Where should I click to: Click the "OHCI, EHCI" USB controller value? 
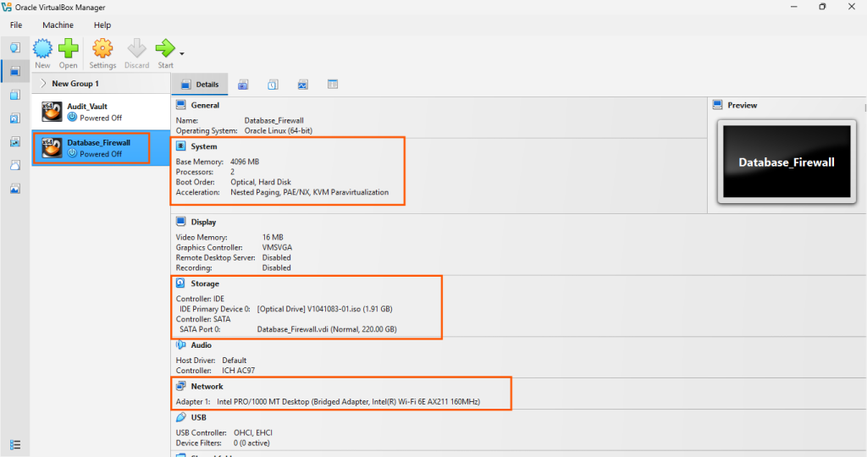coord(252,432)
